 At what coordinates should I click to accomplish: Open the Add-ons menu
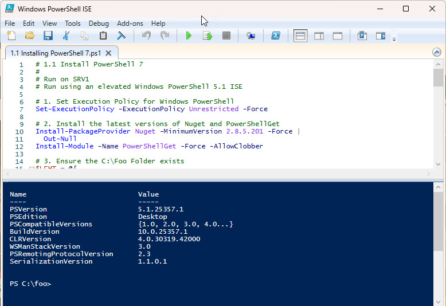(x=130, y=23)
